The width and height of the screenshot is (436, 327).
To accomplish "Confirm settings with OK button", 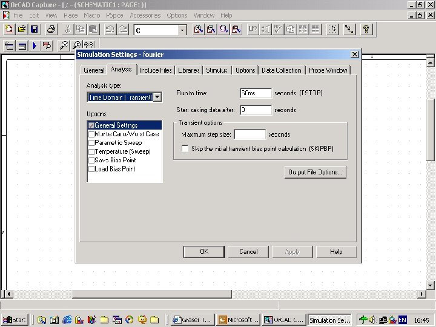I will pyautogui.click(x=204, y=252).
